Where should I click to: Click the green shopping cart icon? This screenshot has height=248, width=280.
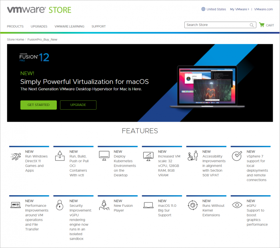(262, 25)
